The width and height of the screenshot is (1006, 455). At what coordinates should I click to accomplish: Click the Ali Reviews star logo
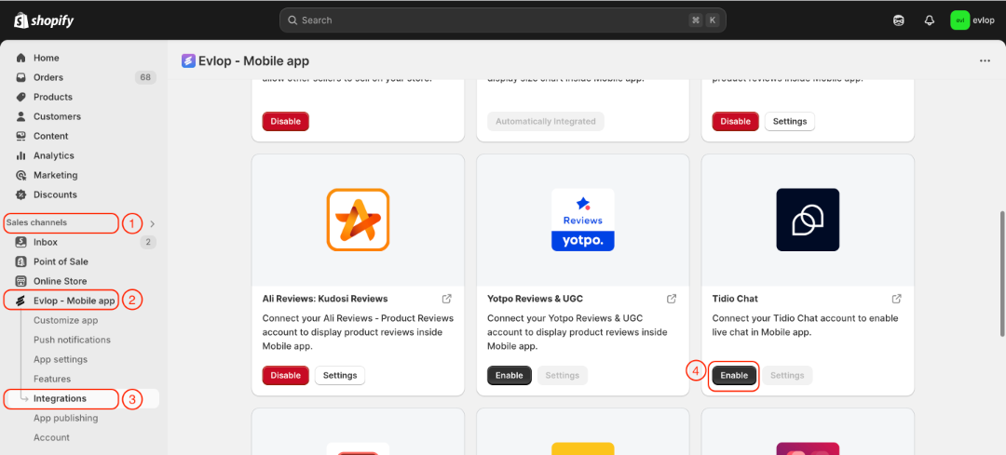(x=358, y=220)
